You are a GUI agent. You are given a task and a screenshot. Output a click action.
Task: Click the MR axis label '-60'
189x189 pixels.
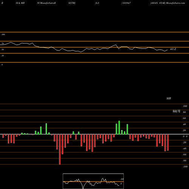[184, 155]
